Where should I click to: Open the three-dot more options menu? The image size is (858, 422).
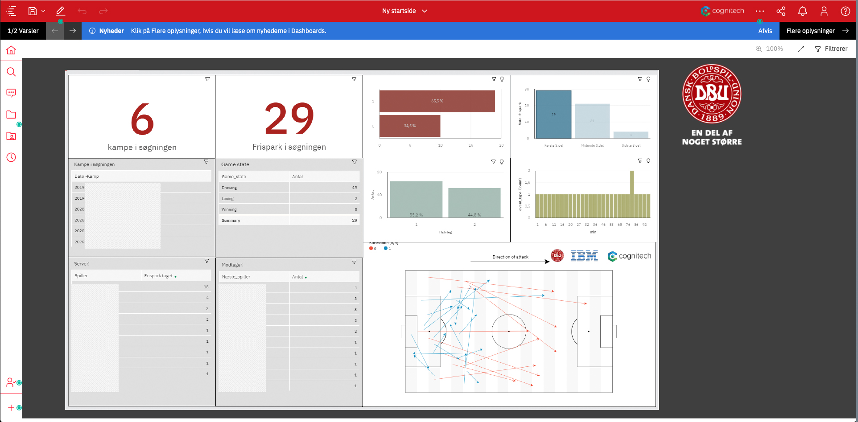pos(760,11)
